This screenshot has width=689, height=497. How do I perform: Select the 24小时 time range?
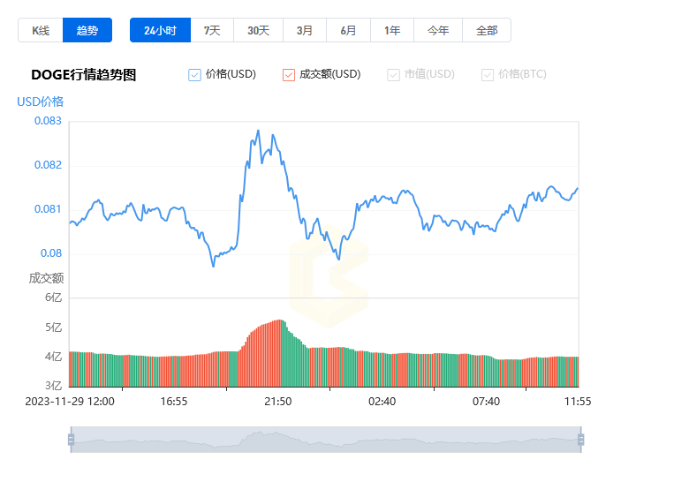pyautogui.click(x=161, y=30)
